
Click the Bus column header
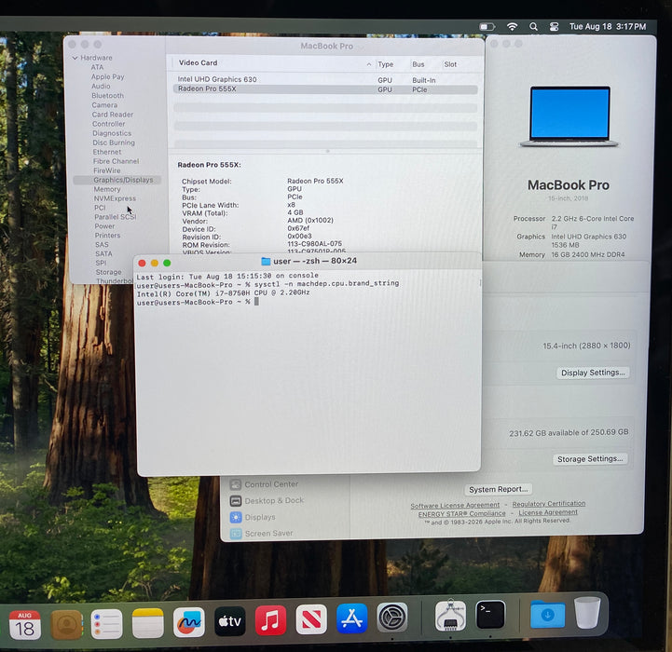418,64
